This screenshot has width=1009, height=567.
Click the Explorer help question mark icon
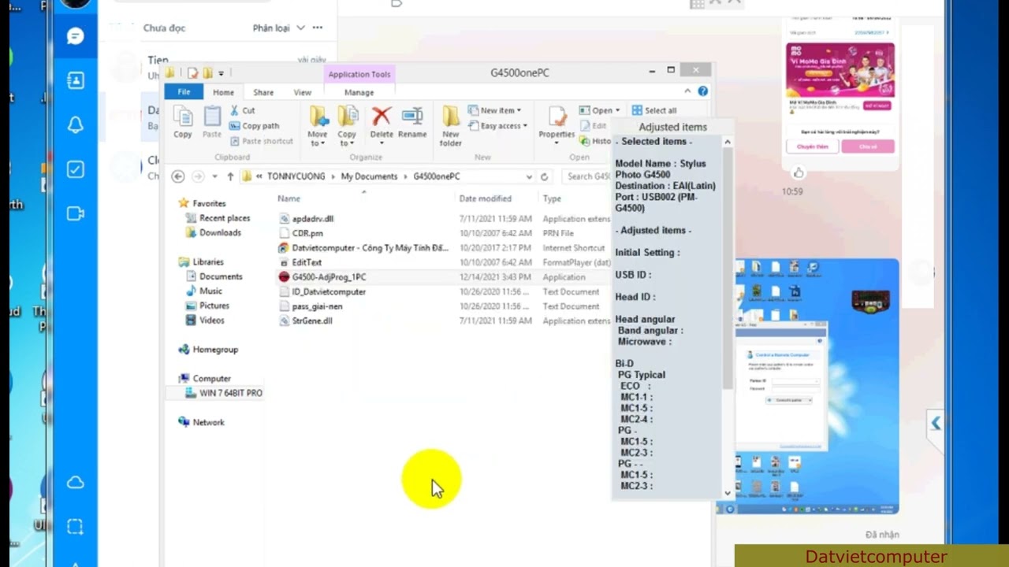(703, 91)
